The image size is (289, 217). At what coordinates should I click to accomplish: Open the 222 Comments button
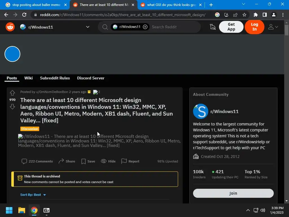(x=37, y=161)
